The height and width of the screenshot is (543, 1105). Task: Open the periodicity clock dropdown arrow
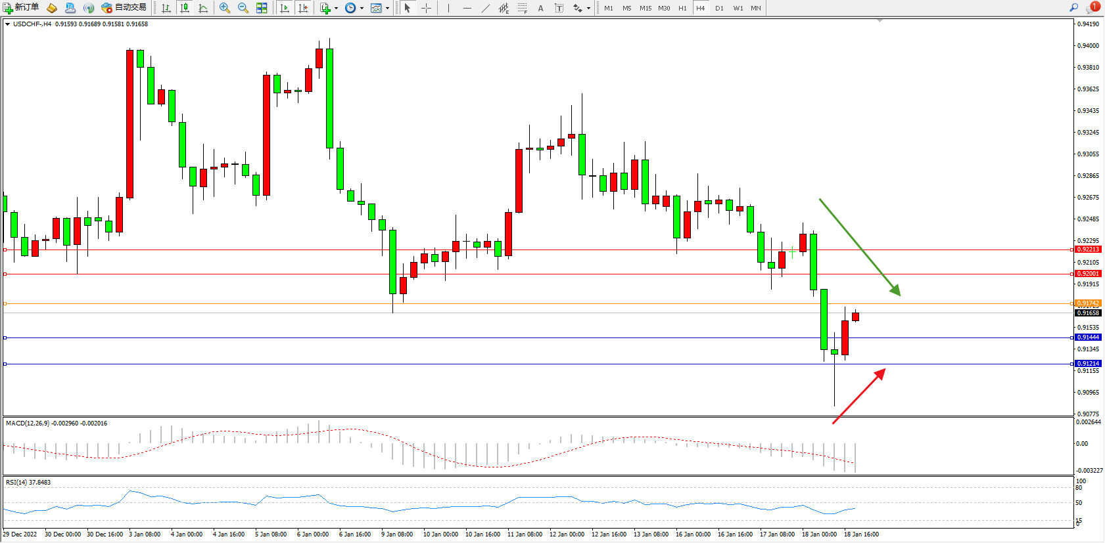coord(362,9)
